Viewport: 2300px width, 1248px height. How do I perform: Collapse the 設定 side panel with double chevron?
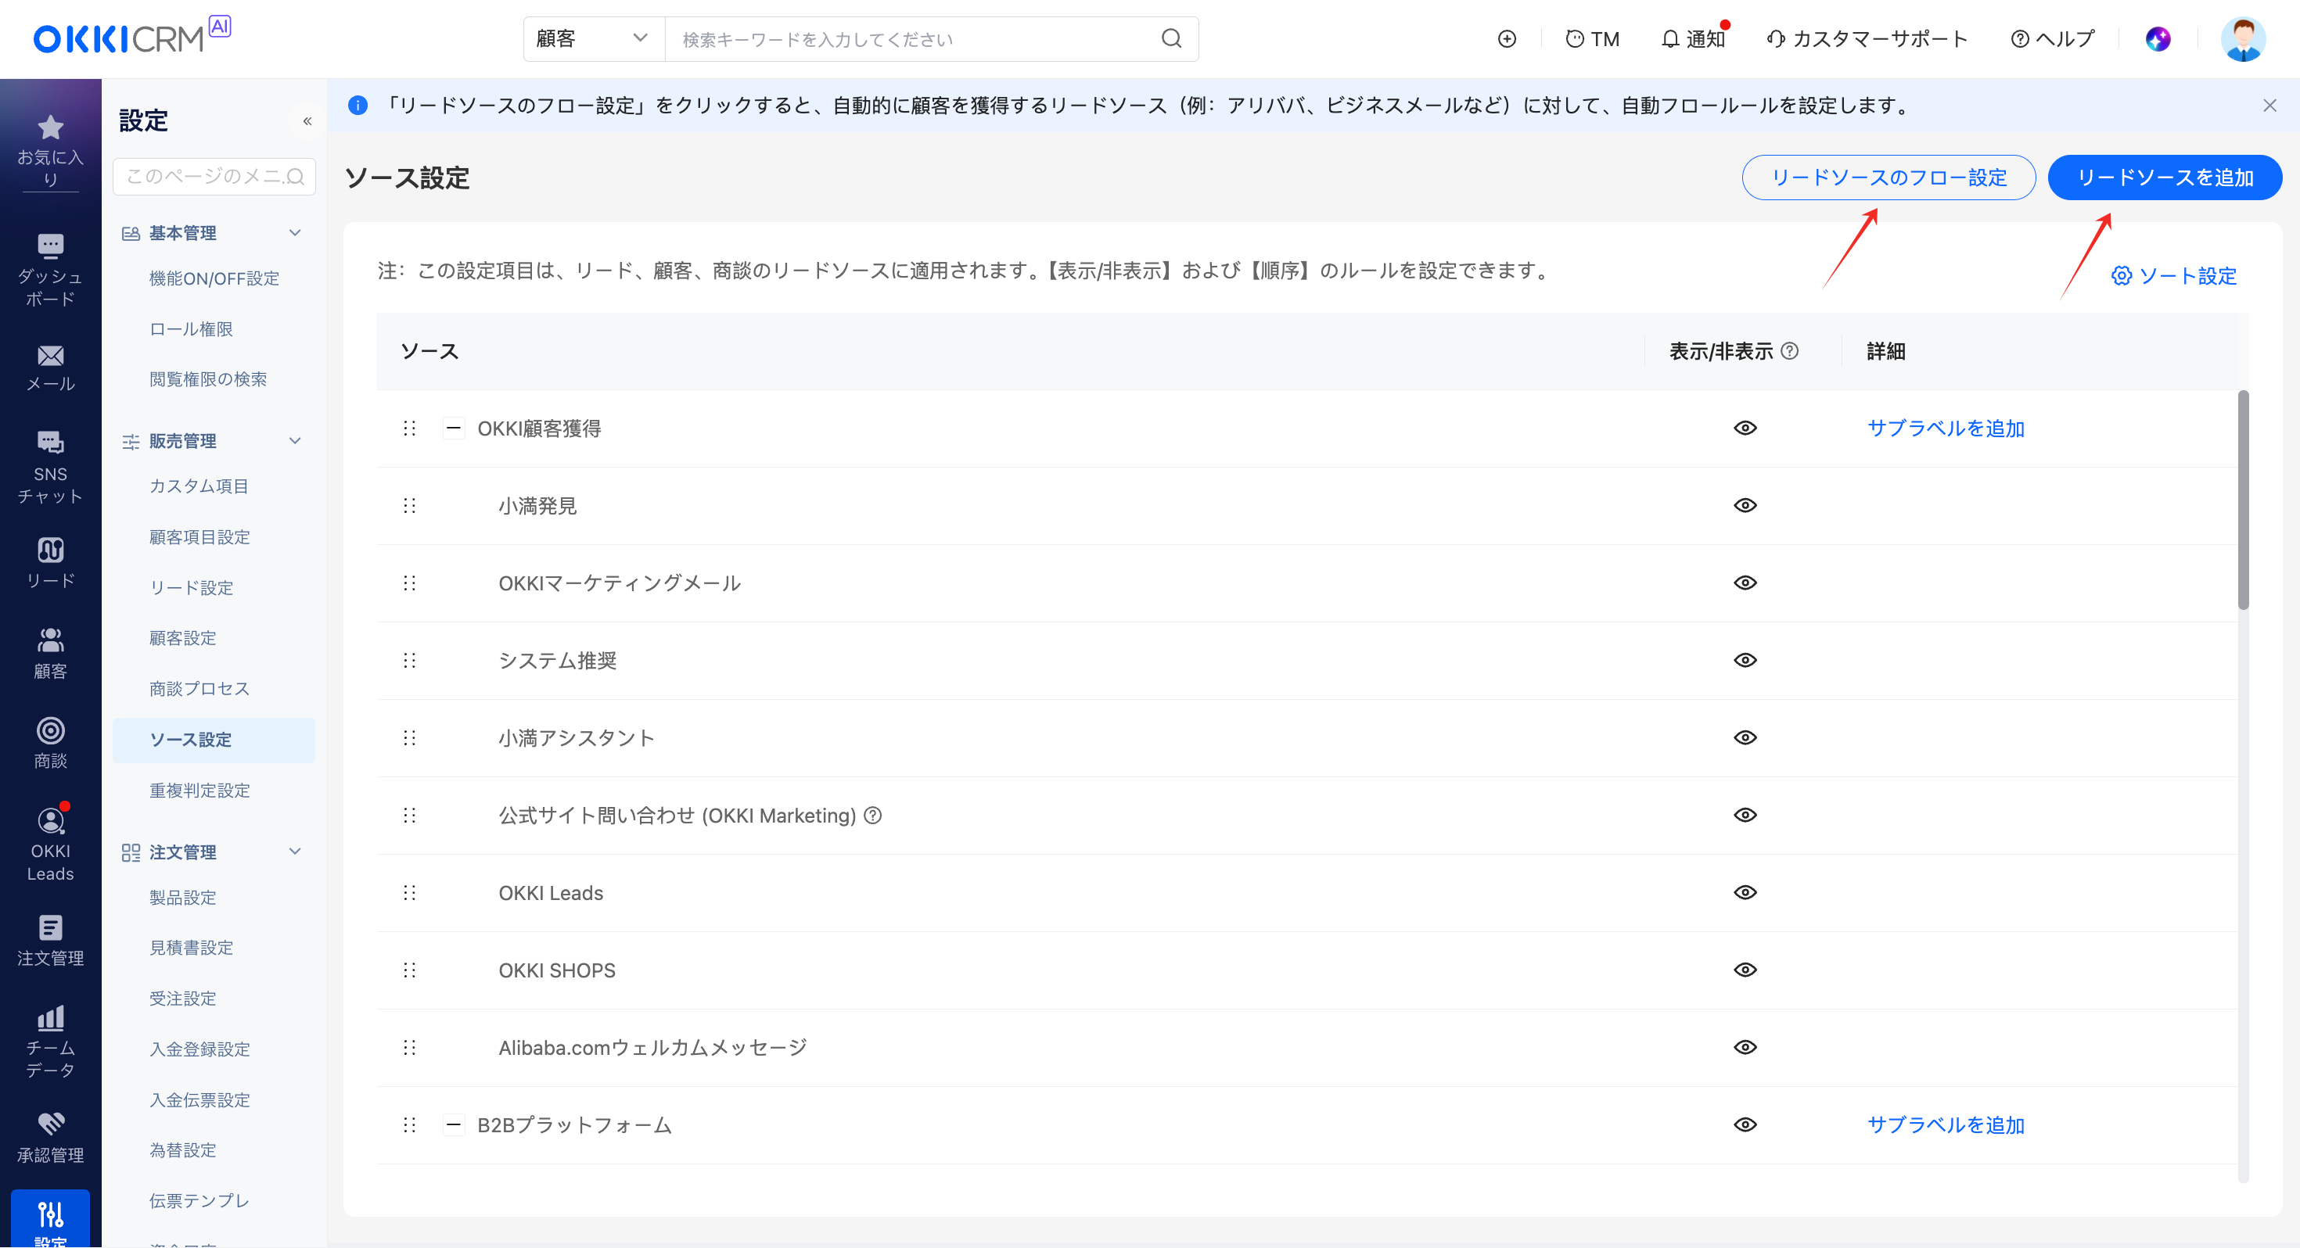point(307,120)
